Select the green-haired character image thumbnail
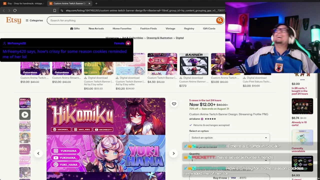This screenshot has height=180, width=320. [25, 137]
